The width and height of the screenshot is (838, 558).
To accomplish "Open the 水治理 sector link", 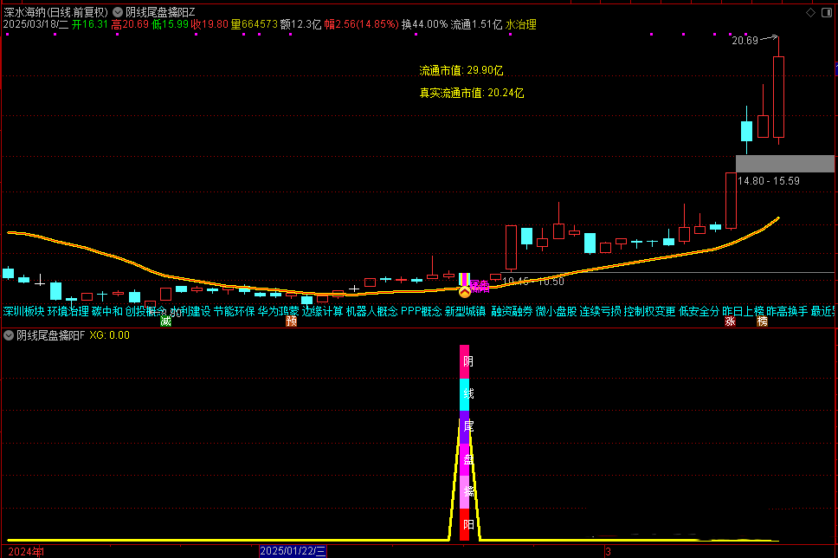I will pos(521,24).
